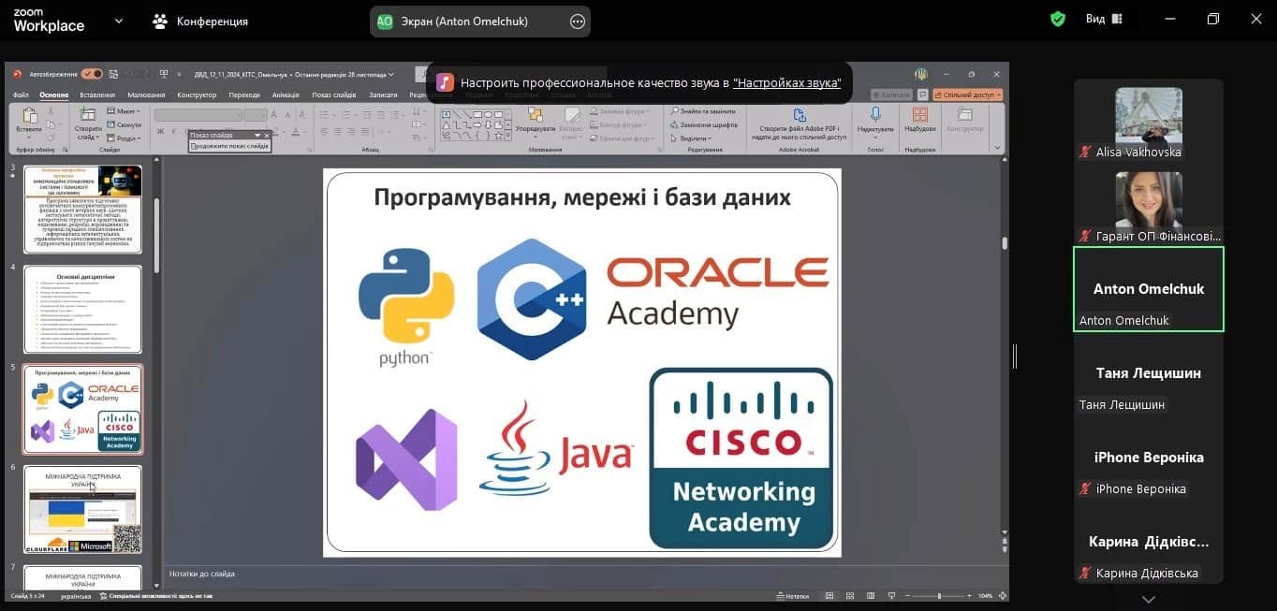Image resolution: width=1277 pixels, height=611 pixels.
Task: Click the Вставити paste icon
Action: [x=29, y=116]
